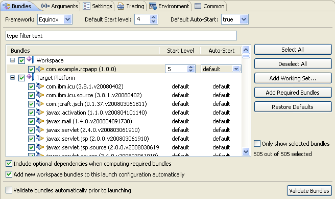Toggle Add new workspace bundles automatically checkbox
The image size is (335, 199).
9,174
